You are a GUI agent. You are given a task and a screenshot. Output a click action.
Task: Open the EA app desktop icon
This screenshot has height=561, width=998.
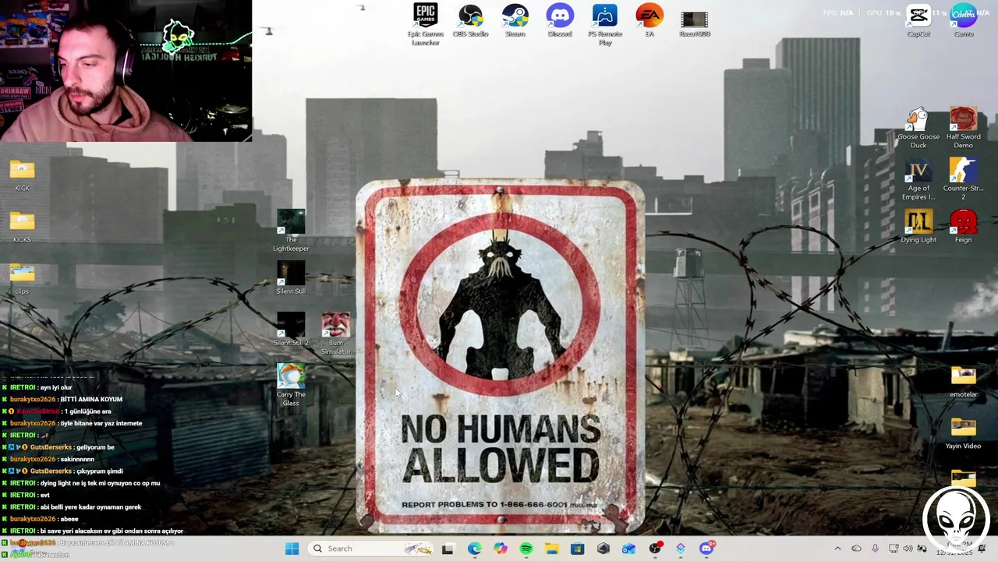click(x=649, y=21)
